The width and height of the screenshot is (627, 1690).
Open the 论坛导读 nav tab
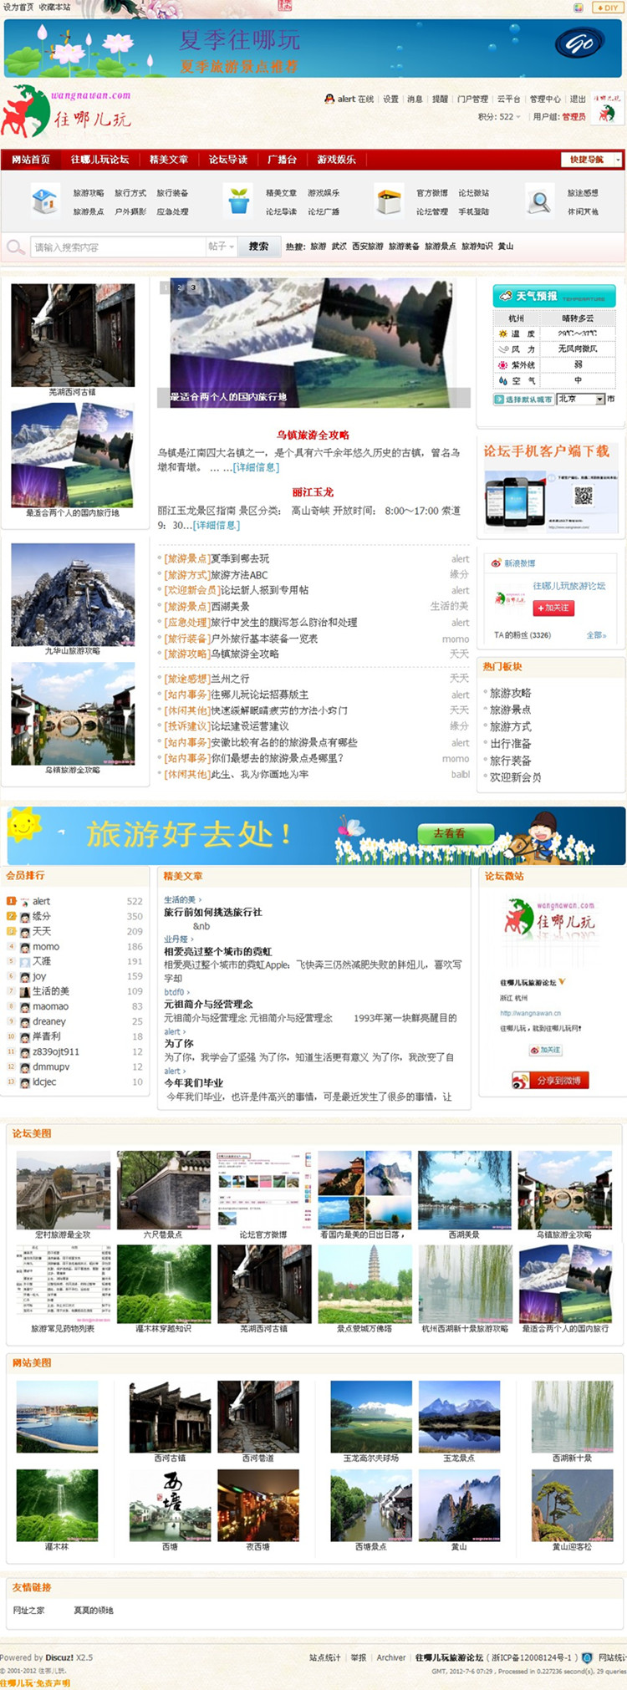coord(228,160)
